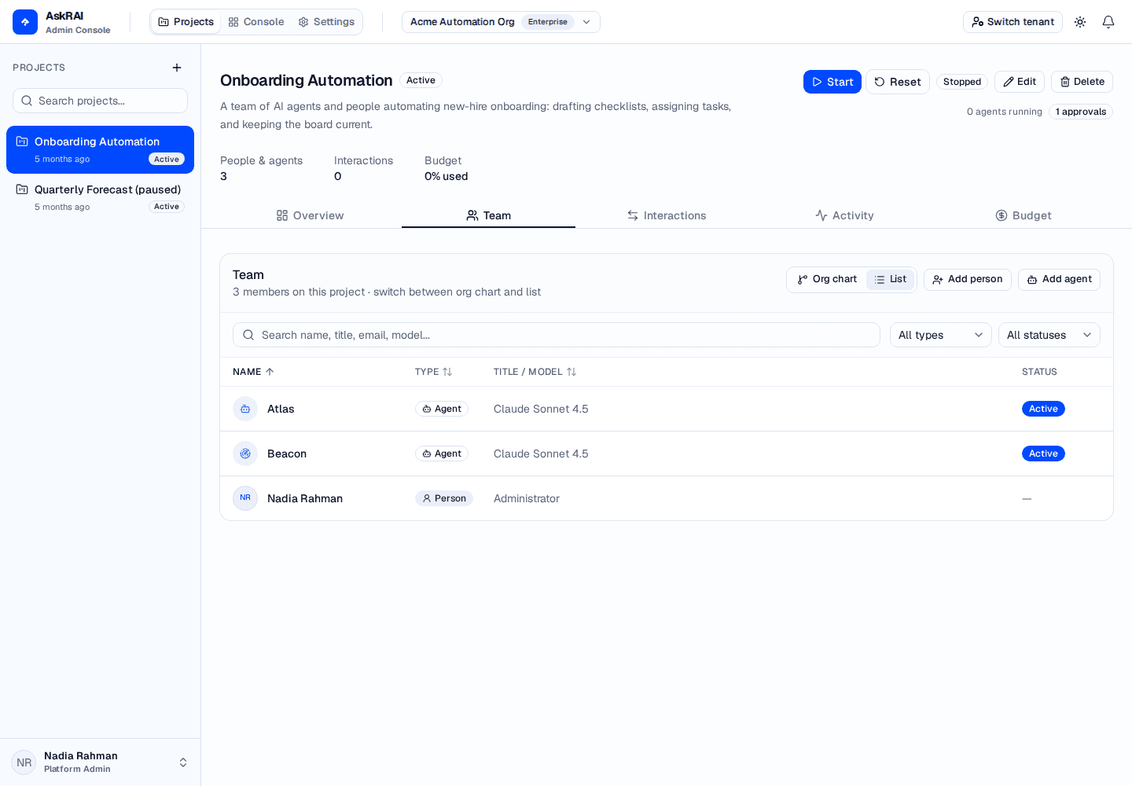This screenshot has width=1132, height=786.
Task: Open the Settings nav tab
Action: tap(326, 22)
